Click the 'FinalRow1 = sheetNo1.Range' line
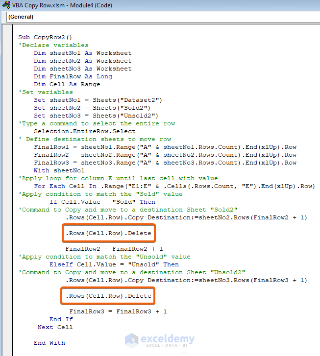Viewport: 320px width, 356px height. tap(165, 147)
